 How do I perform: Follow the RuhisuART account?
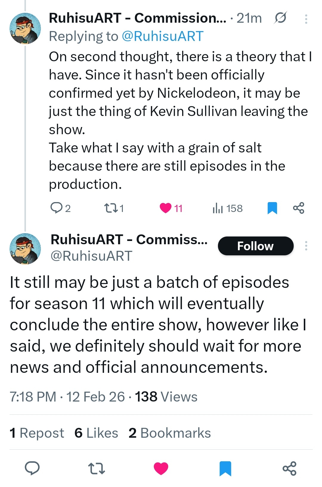tap(256, 246)
